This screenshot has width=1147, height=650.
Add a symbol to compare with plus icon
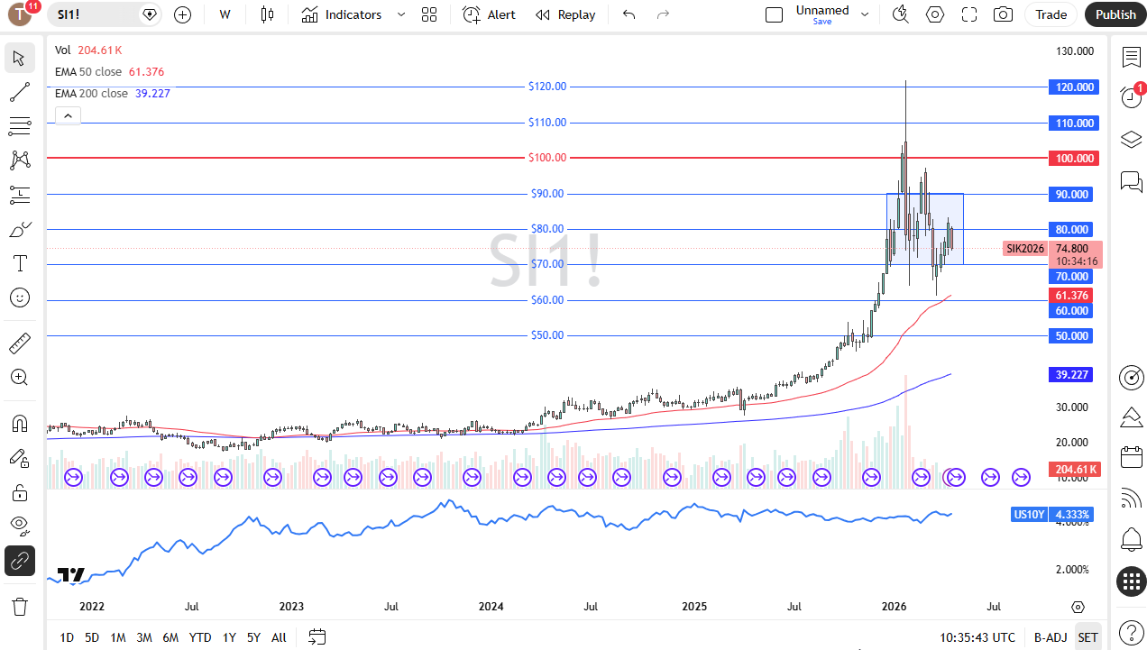(182, 14)
